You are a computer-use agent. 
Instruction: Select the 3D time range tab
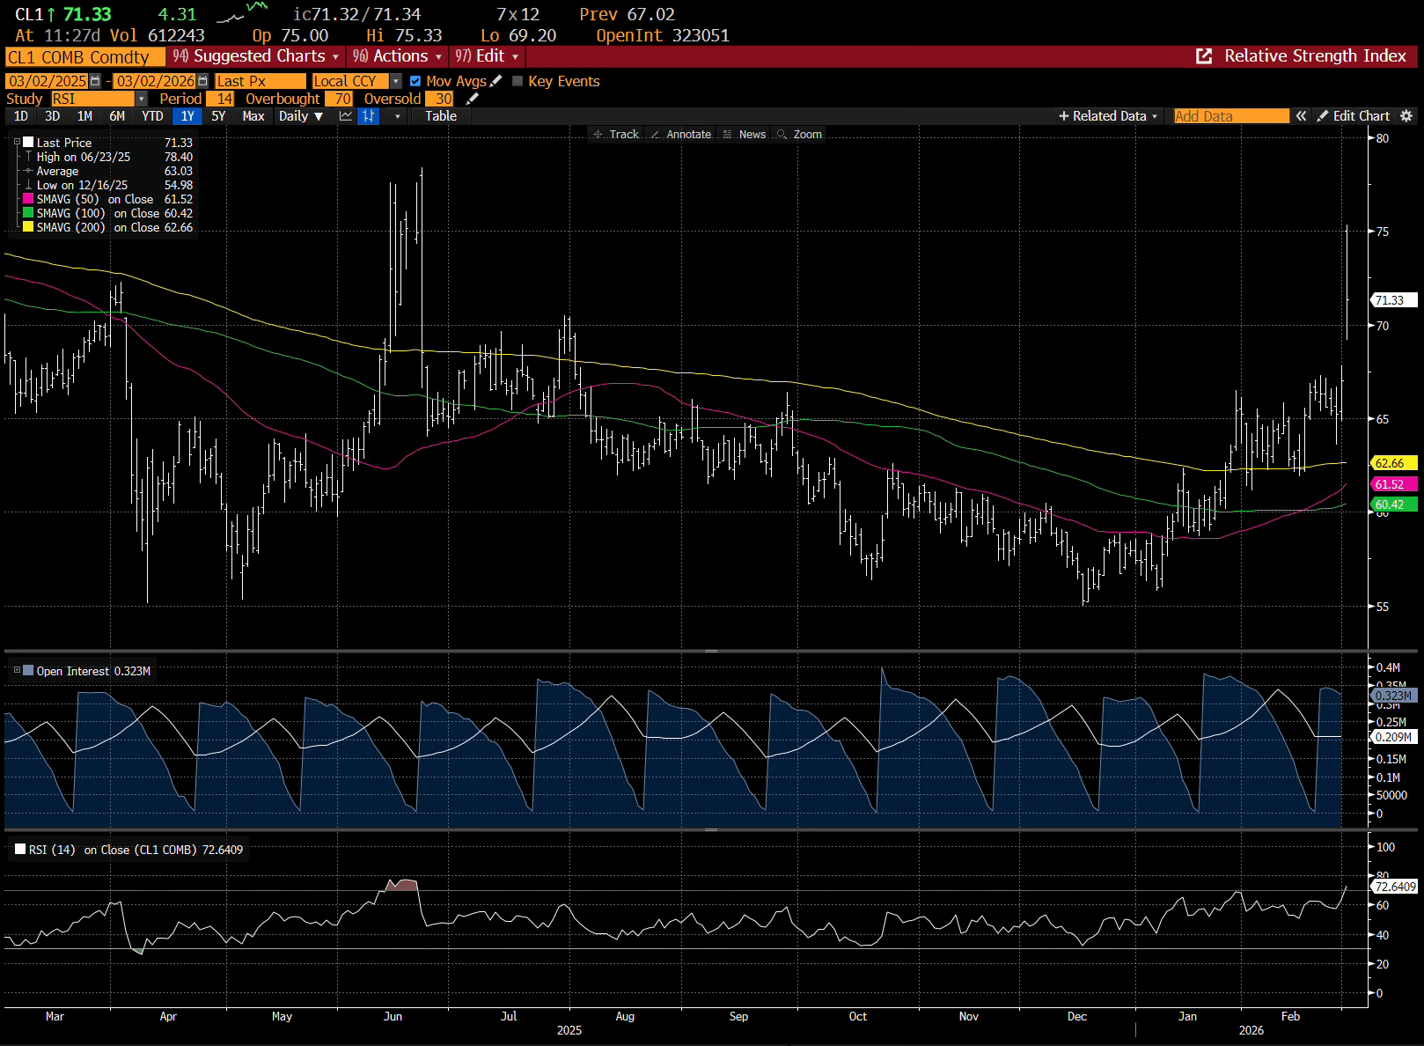[53, 116]
